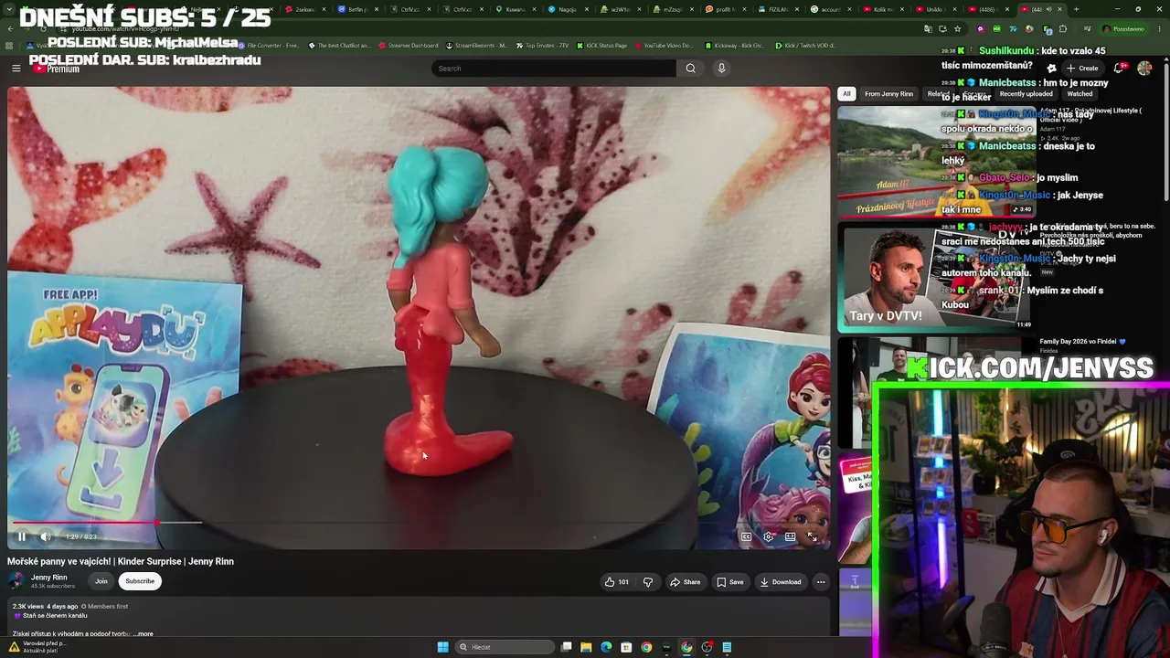Image resolution: width=1170 pixels, height=658 pixels.
Task: Open the Notepad icon on the taskbar
Action: coord(727,647)
